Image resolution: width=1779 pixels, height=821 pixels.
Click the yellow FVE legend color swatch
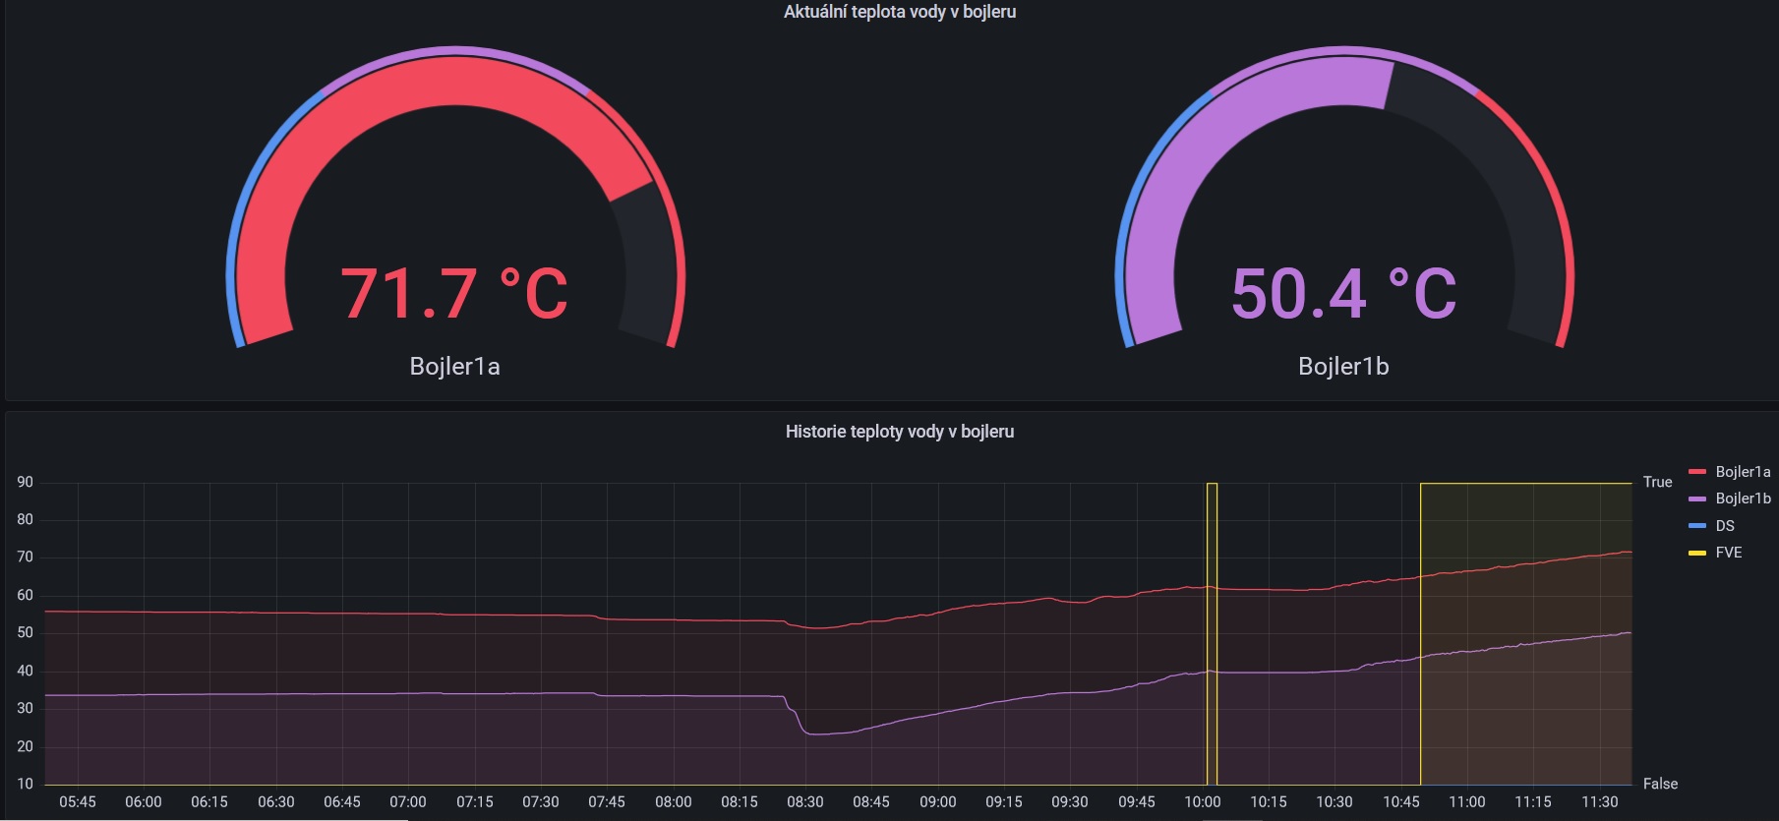click(x=1697, y=553)
